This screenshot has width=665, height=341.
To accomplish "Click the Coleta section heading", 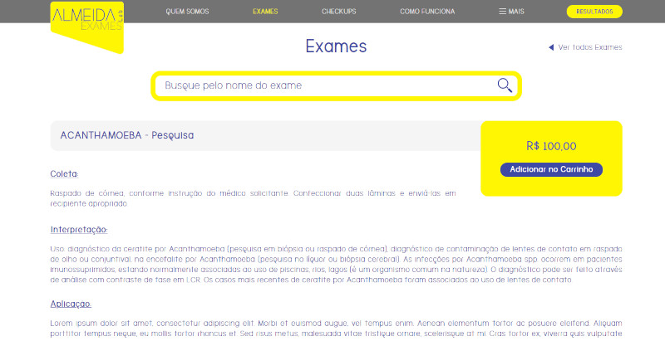I will (65, 173).
